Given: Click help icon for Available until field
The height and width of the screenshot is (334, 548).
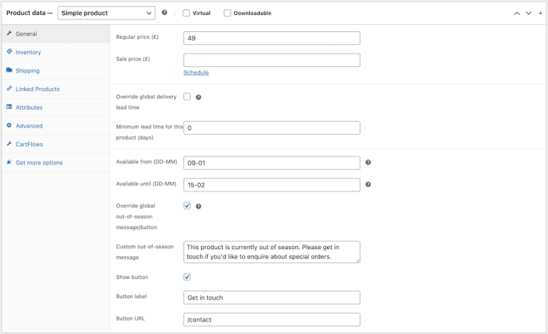Looking at the screenshot, I should tap(367, 185).
